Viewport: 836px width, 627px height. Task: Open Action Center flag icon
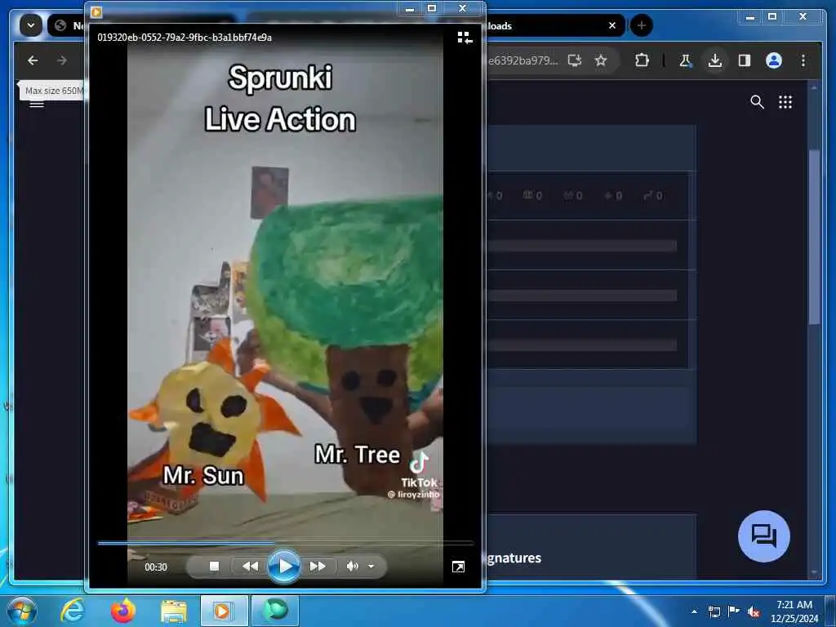734,611
